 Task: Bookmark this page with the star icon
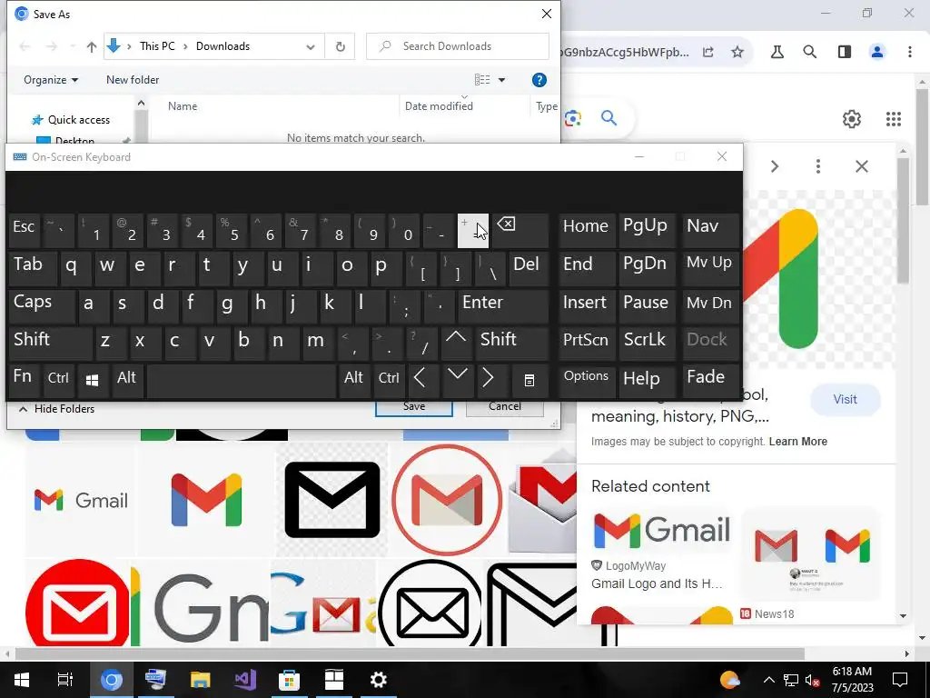(x=737, y=52)
